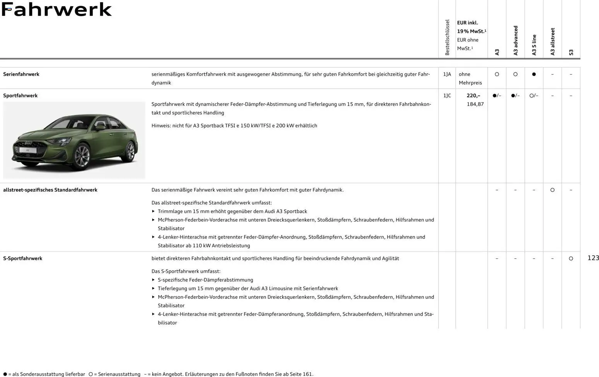This screenshot has width=599, height=377.
Task: Click the ●/– mark for Sportfahrwerk under A3 advanced
Action: pos(515,95)
